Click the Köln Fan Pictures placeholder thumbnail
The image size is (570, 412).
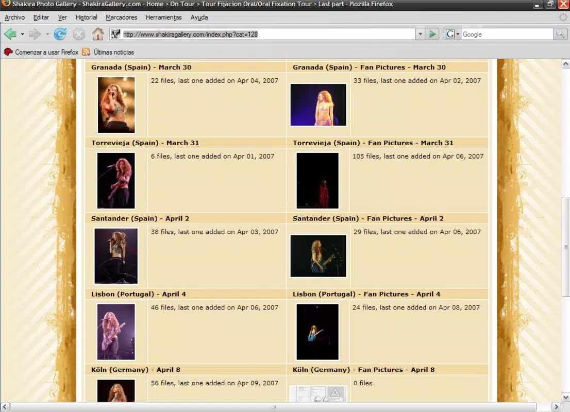318,394
